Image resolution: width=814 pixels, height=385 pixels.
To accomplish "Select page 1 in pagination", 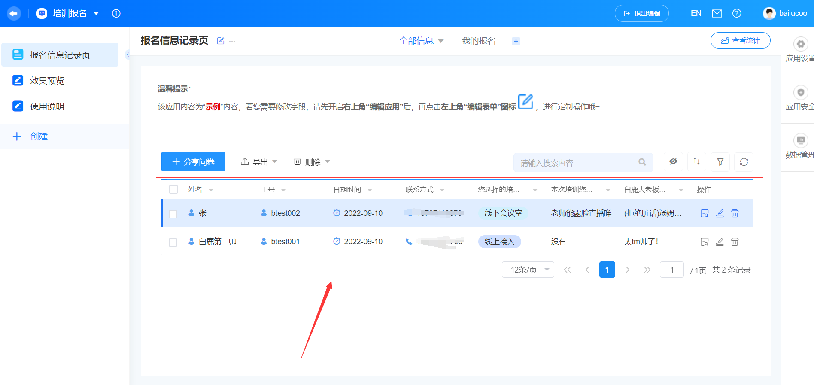I will tap(607, 270).
